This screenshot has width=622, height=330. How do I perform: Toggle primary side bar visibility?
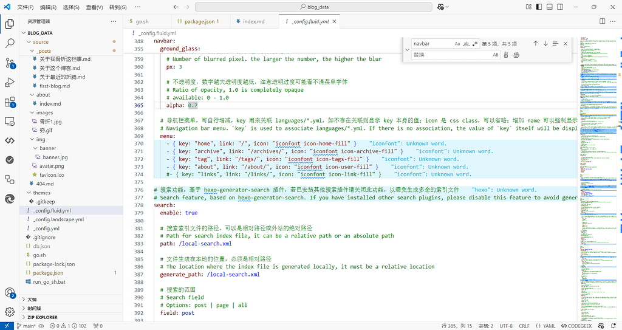click(x=539, y=7)
